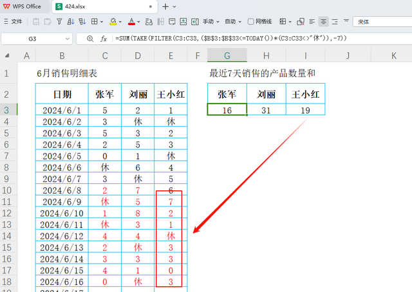Click the fx insert function icon
Viewport: 412px width, 292px height.
(x=104, y=39)
